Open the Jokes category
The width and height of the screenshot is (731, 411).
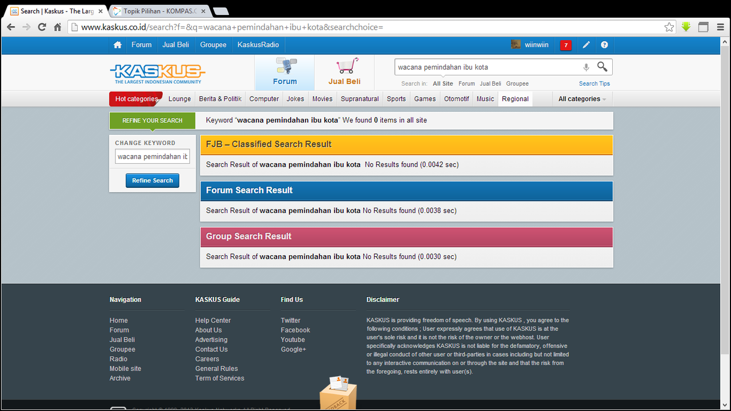coord(295,99)
